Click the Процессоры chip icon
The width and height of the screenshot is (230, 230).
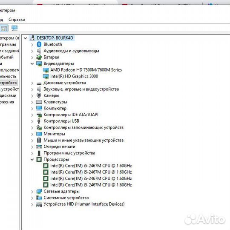(x=39, y=159)
